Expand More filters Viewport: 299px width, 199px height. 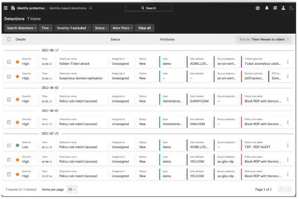[x=122, y=28]
